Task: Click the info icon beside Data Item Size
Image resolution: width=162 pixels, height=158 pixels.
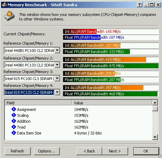Action: (x=14, y=133)
